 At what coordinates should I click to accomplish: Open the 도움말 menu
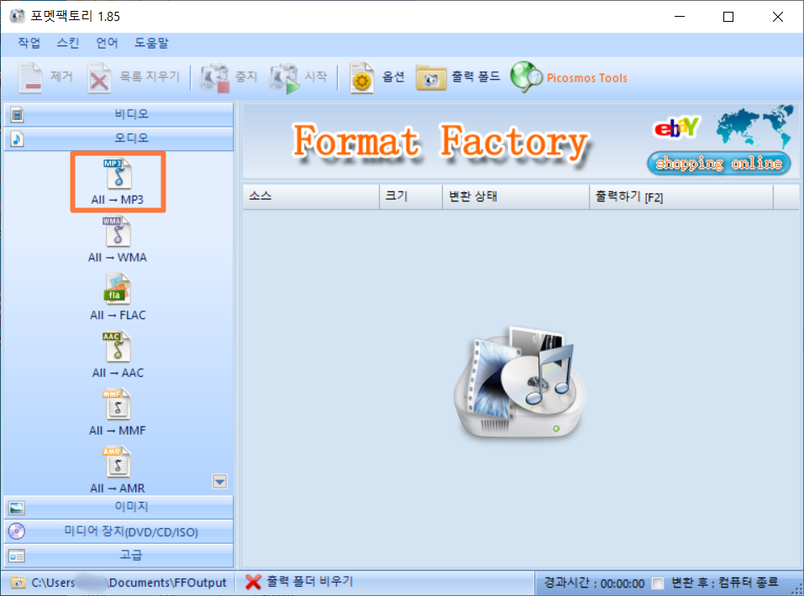click(151, 43)
